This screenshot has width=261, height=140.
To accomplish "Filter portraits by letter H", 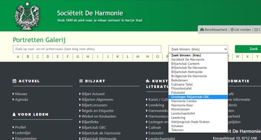I will point(88,57).
